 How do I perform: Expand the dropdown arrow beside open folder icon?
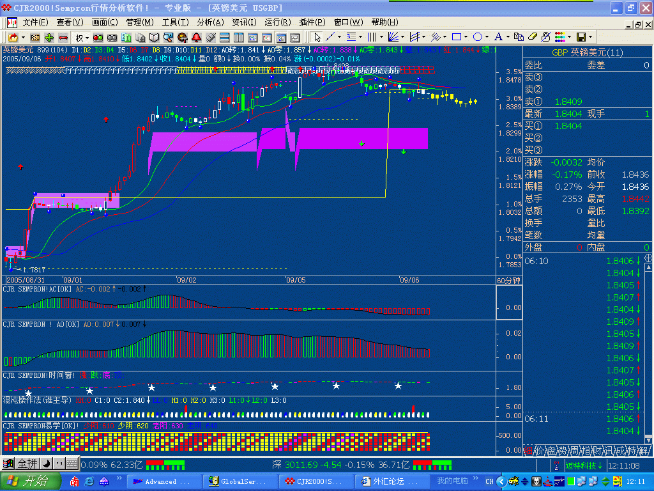[24, 38]
